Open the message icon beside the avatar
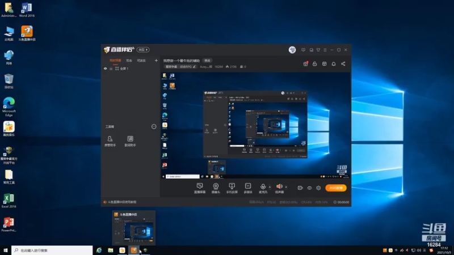This screenshot has height=255, width=454. tap(303, 50)
